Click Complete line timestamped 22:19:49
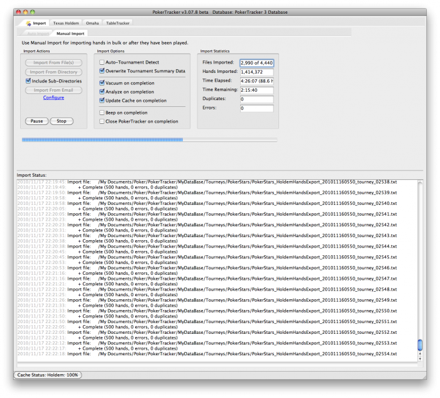 [x=97, y=187]
